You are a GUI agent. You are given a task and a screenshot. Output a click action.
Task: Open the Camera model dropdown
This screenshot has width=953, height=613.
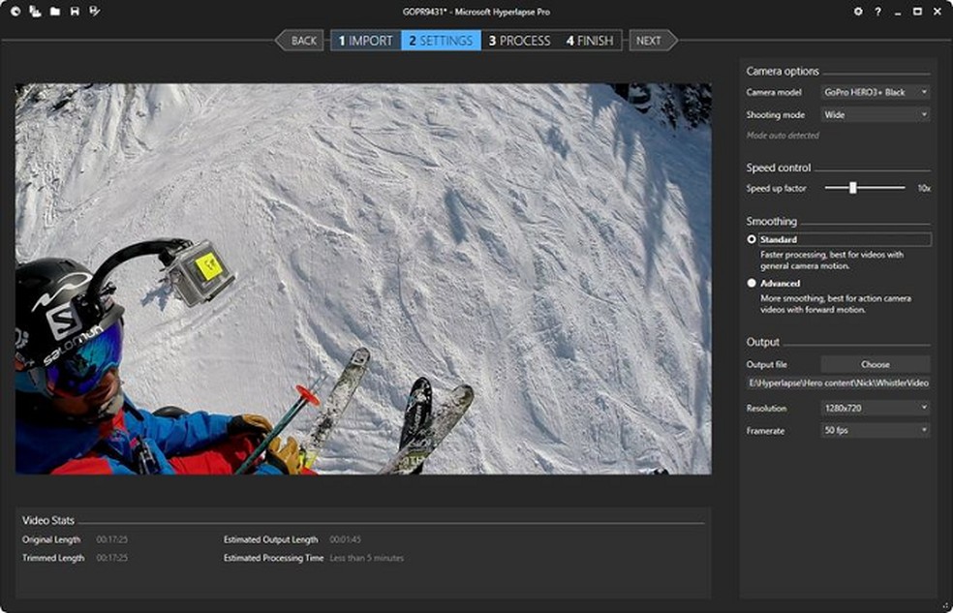point(874,92)
